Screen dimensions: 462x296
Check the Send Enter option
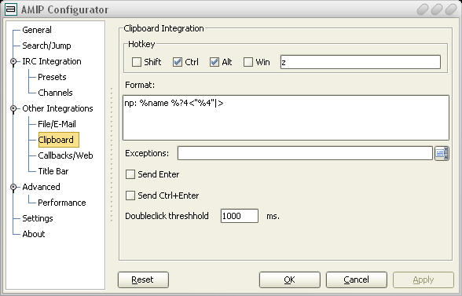click(130, 174)
